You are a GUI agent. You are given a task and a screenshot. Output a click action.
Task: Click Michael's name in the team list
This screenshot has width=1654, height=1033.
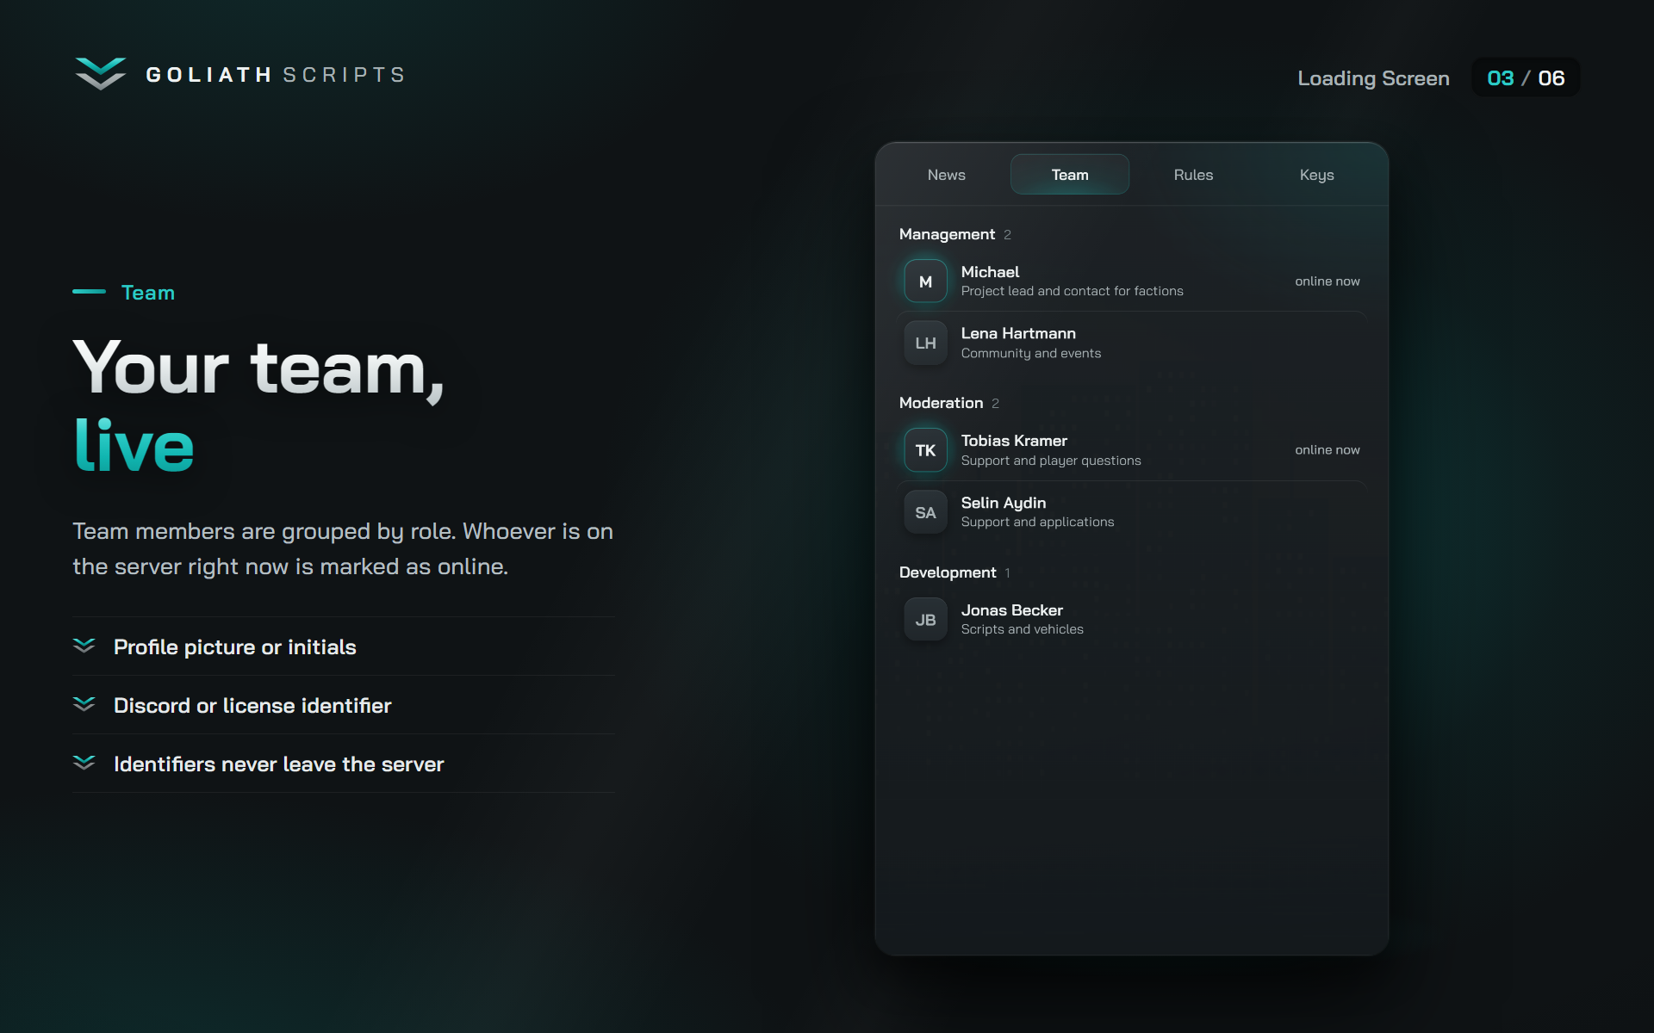click(x=990, y=272)
